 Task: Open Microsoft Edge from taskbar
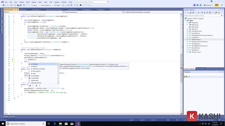55,123
